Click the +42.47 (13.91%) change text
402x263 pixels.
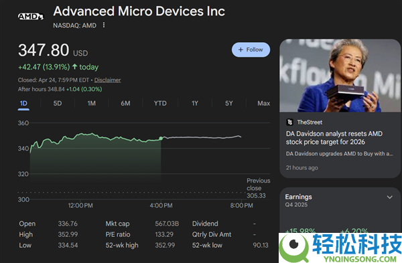click(x=44, y=67)
